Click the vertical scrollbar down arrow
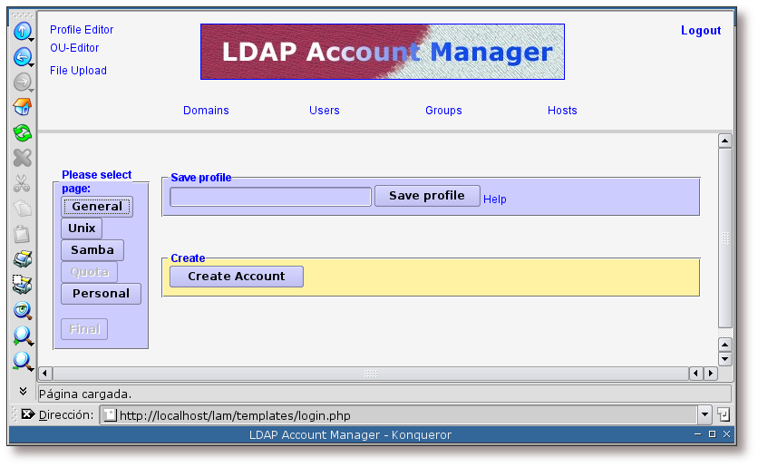Viewport: 758px width, 467px height. pos(724,359)
